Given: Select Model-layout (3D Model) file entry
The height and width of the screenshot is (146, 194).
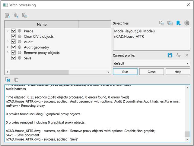Looking at the screenshot, I should tap(134, 31).
